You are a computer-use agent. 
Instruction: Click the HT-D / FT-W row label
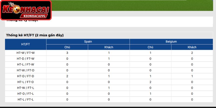tap(26, 59)
